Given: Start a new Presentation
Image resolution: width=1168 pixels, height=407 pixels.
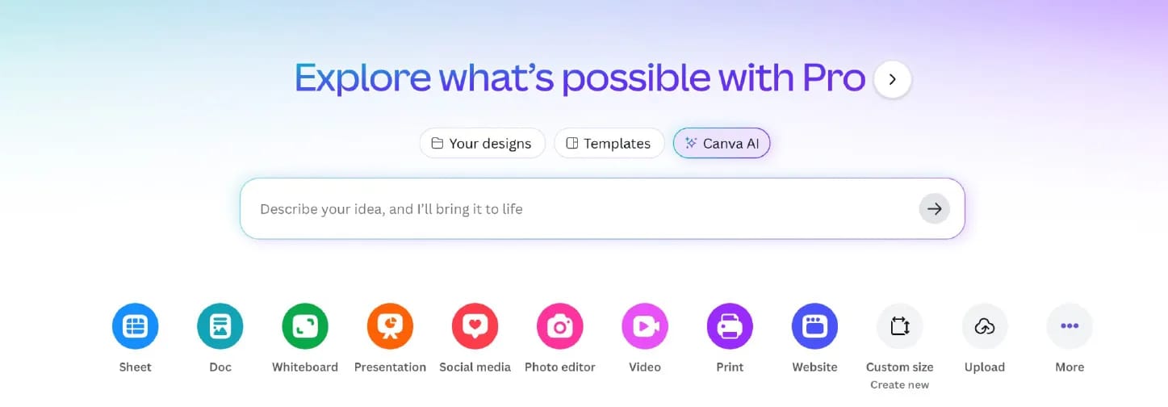Looking at the screenshot, I should tap(390, 326).
